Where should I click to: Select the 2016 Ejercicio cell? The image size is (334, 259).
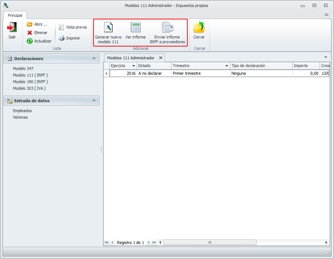point(123,73)
